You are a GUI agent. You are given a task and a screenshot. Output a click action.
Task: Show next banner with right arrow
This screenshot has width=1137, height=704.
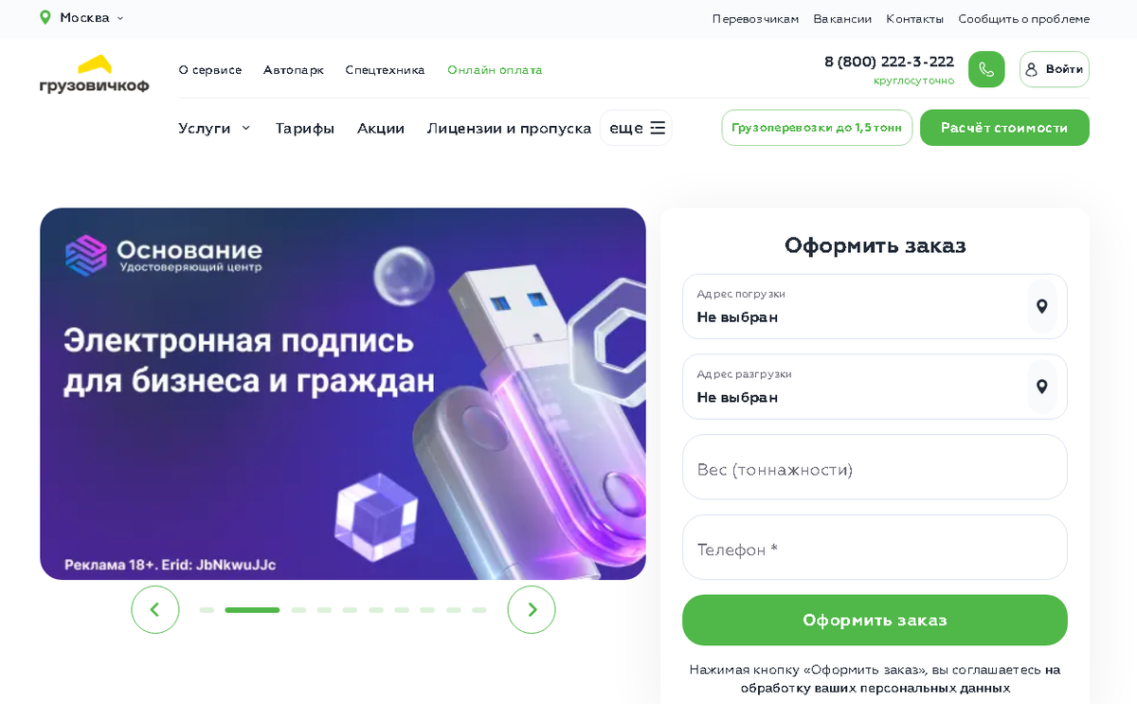(x=532, y=609)
